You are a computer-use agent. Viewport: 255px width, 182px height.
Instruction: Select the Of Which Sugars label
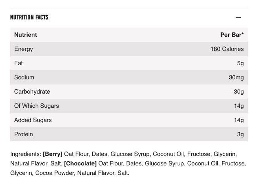click(x=36, y=106)
